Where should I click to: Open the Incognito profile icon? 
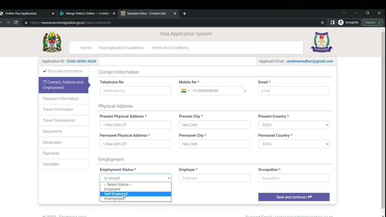(341, 22)
